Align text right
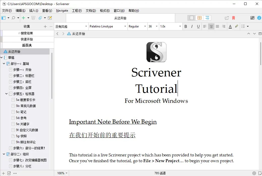This screenshot has height=176, width=262. click(x=223, y=26)
